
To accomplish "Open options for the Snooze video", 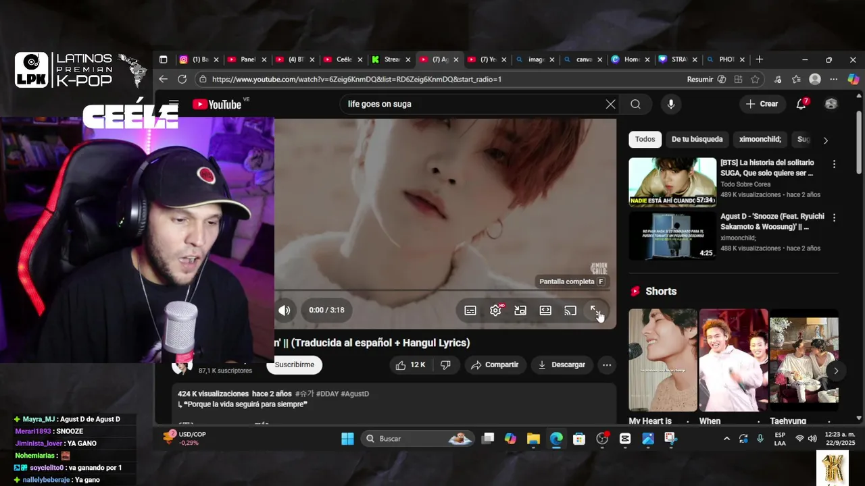I will tap(834, 218).
